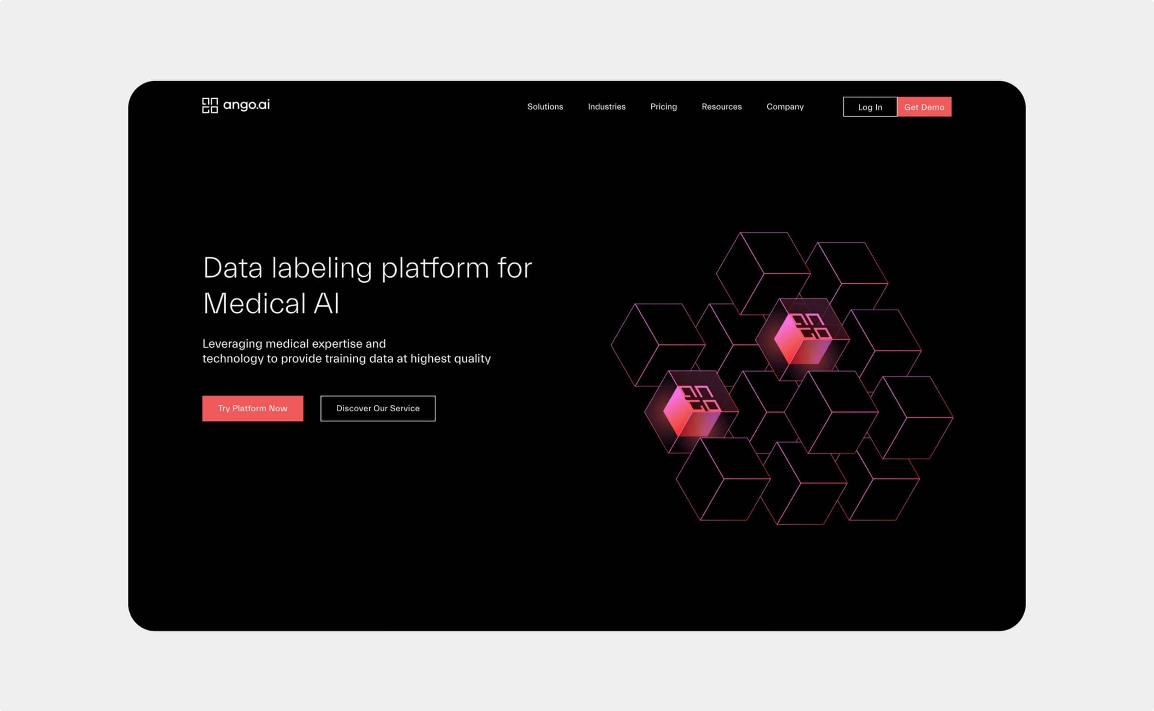The height and width of the screenshot is (711, 1154).
Task: Go to the Pricing page
Action: [663, 107]
